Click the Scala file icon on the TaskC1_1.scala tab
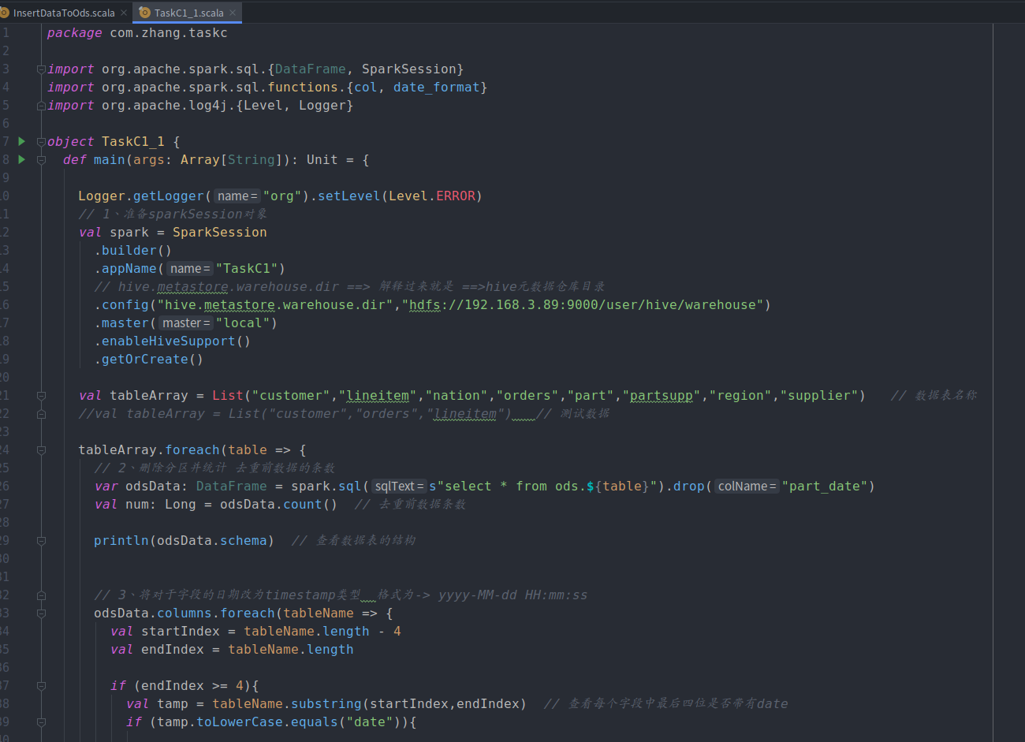Screen dimensions: 1025x742 coord(144,13)
